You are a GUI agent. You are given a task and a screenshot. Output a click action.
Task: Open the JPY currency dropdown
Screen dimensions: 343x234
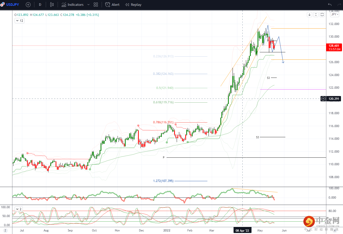[335, 14]
